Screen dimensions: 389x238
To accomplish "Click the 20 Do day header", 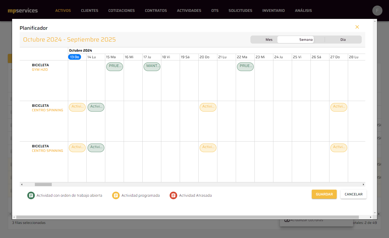I will pos(204,57).
